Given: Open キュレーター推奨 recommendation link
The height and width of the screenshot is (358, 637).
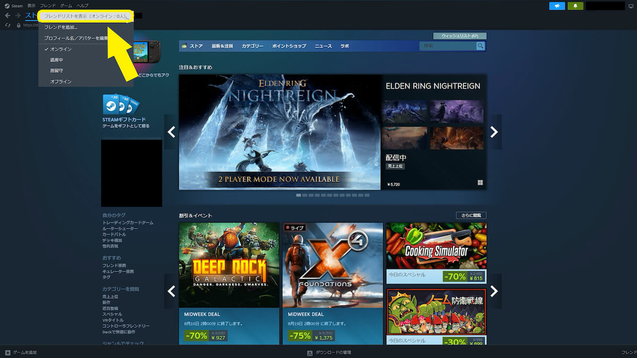Looking at the screenshot, I should click(118, 271).
